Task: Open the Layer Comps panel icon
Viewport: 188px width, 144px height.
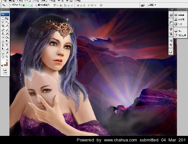Action: tap(171, 52)
